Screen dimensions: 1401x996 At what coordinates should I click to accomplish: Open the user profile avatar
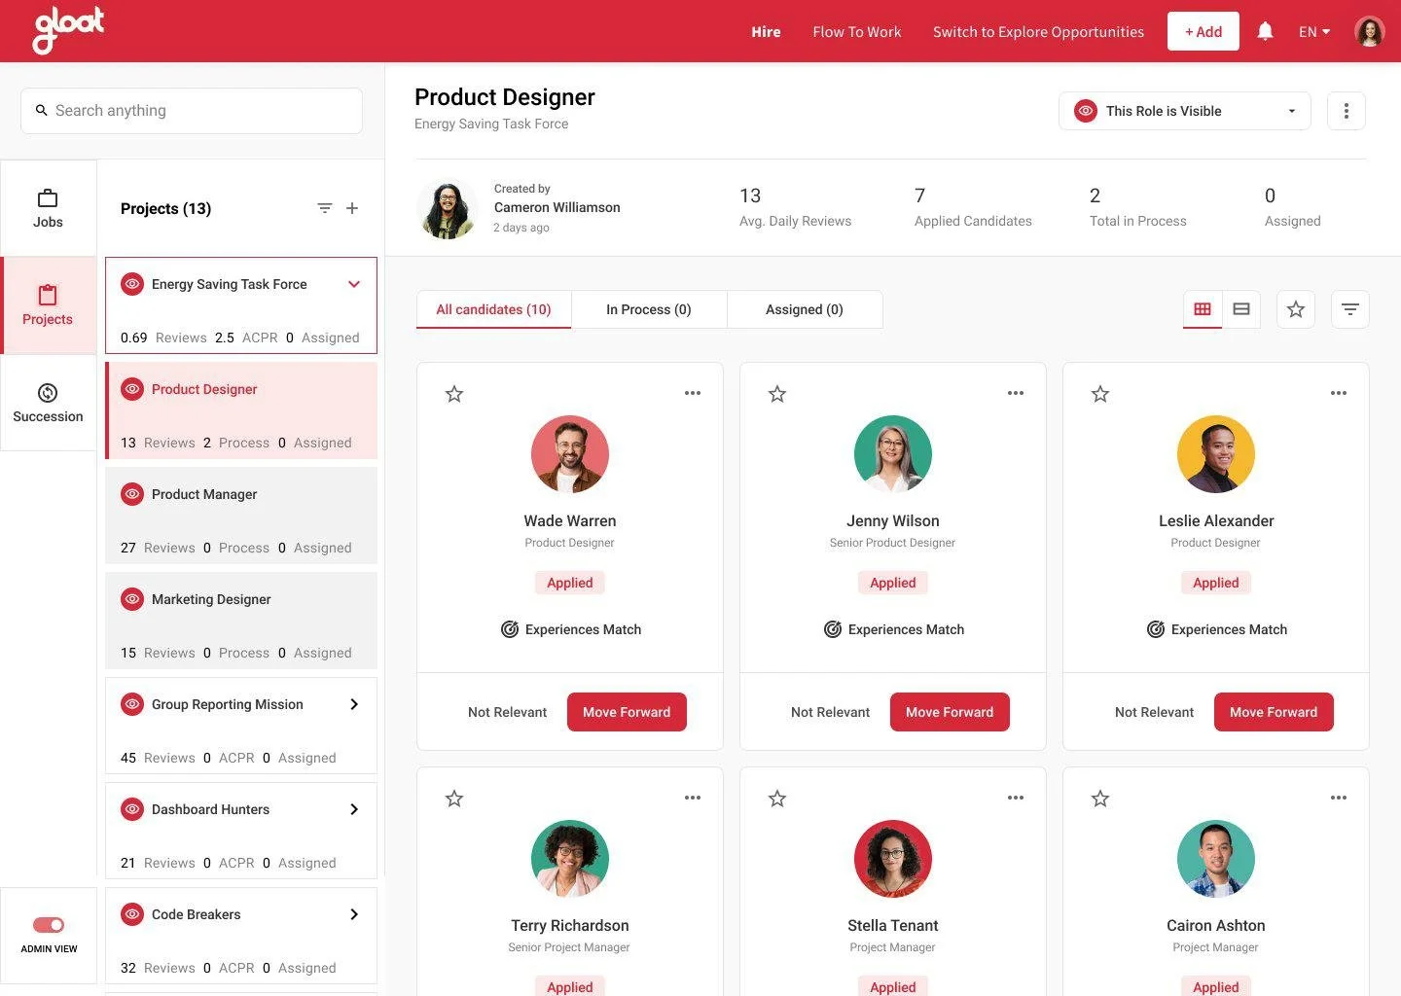pos(1370,31)
